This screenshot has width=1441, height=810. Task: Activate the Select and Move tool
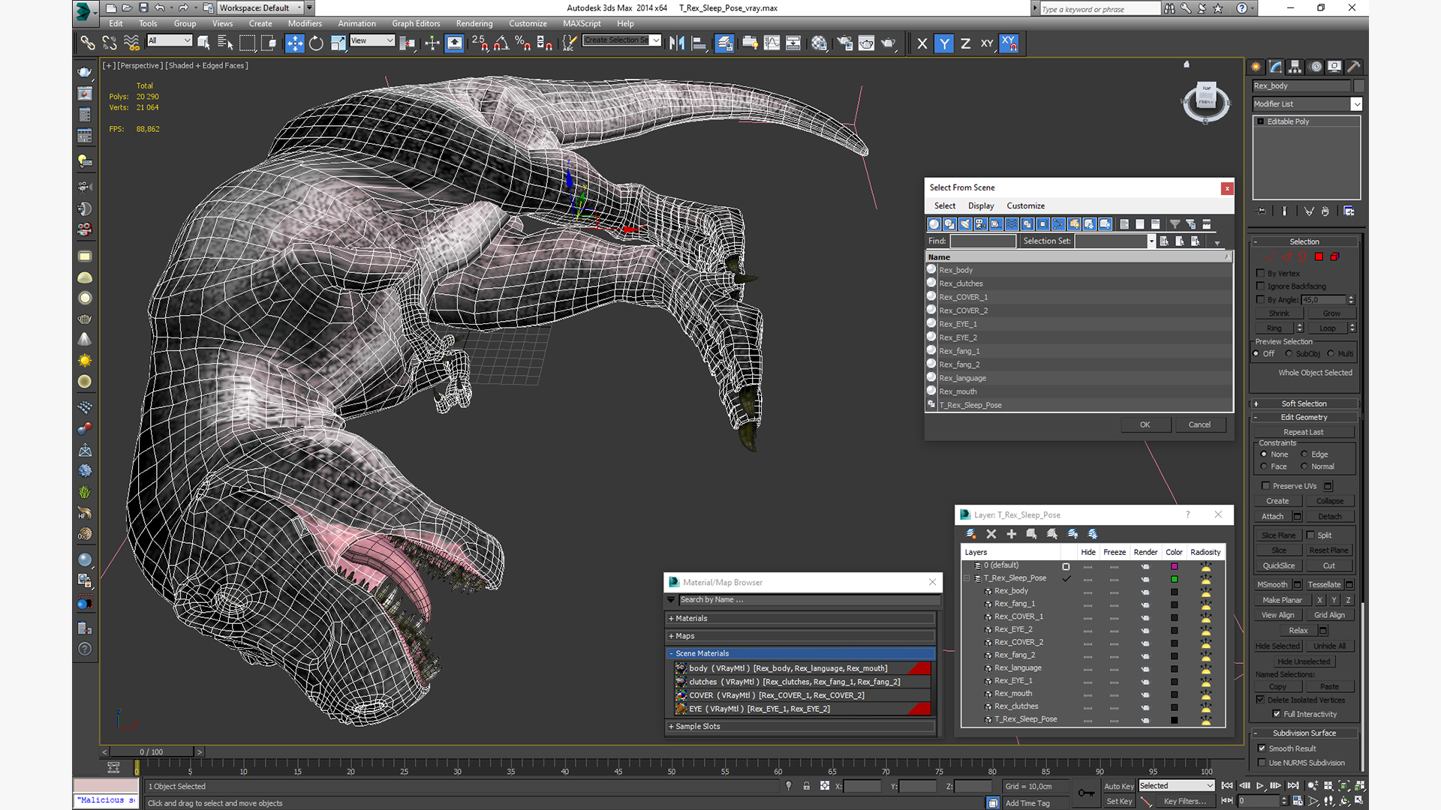click(294, 43)
